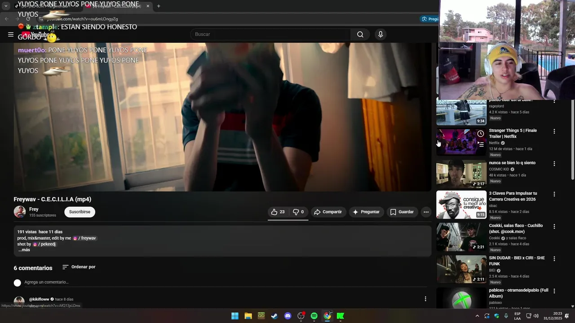This screenshot has width=575, height=323.
Task: Click the Guardar save button
Action: (402, 212)
